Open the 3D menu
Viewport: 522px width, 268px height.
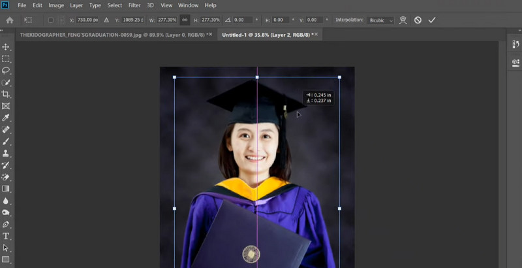(151, 5)
